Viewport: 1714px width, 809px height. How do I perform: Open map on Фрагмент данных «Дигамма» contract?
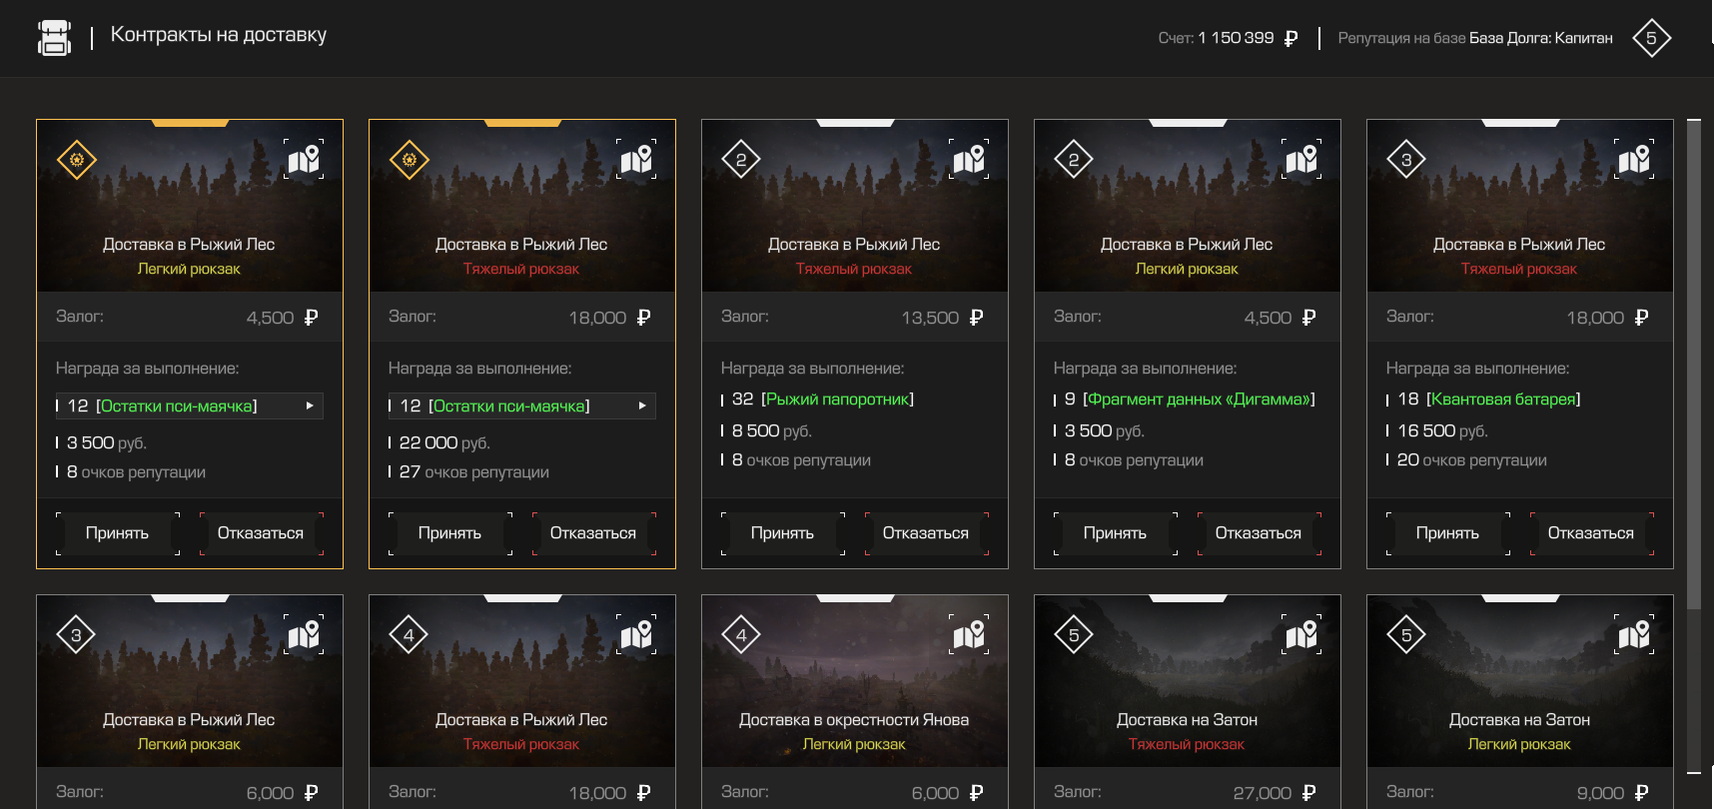point(1301,159)
